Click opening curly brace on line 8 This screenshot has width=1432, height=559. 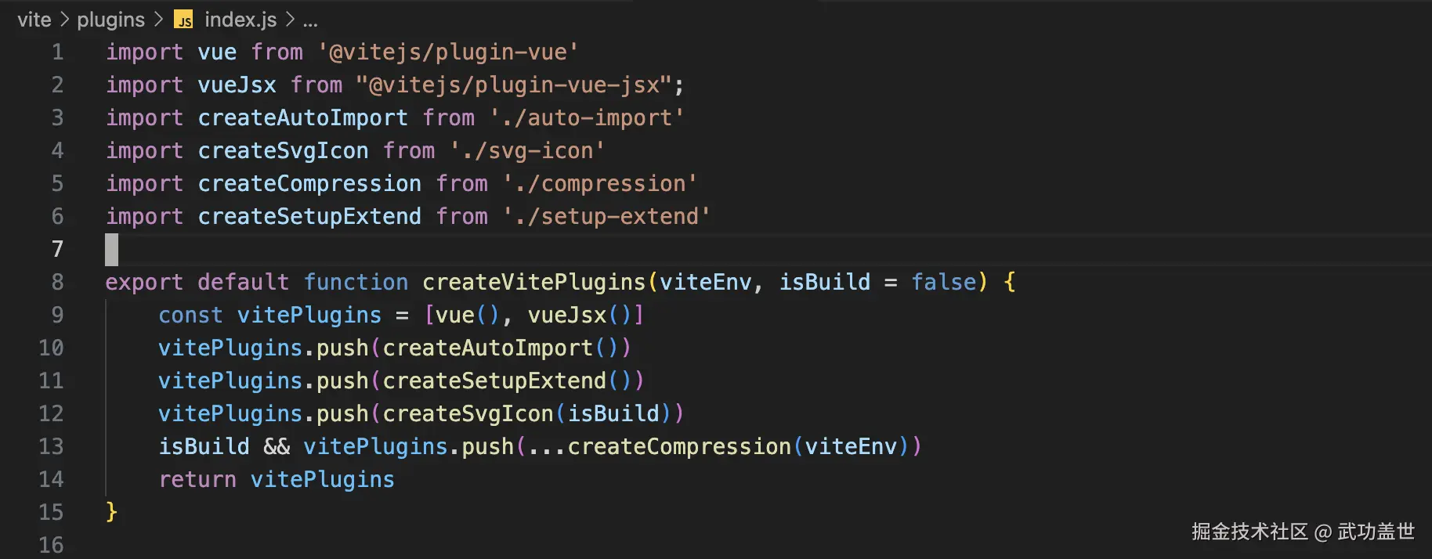1009,283
